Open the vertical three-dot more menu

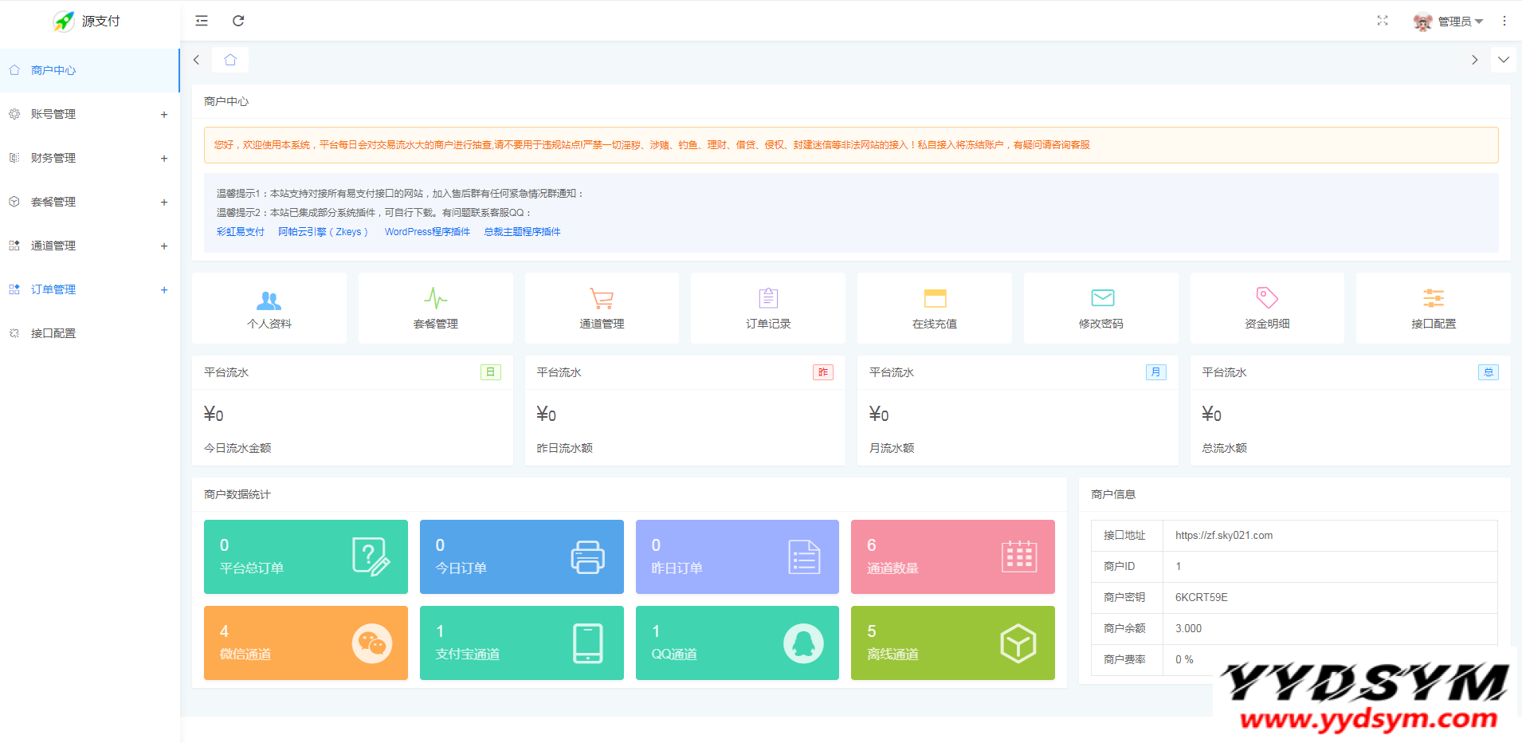pos(1504,21)
